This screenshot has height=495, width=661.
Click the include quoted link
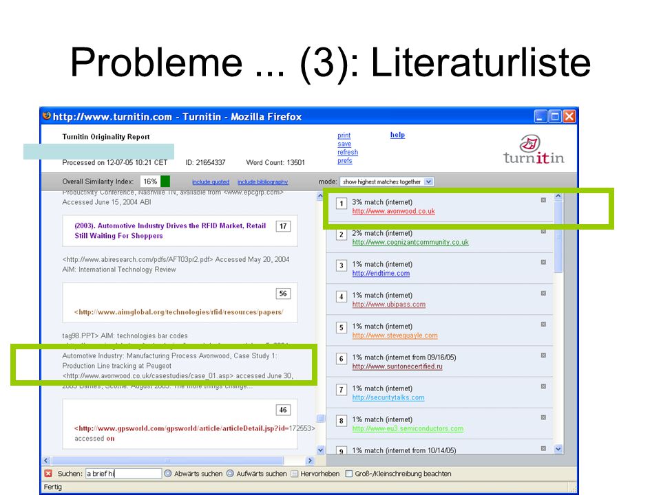pyautogui.click(x=211, y=181)
